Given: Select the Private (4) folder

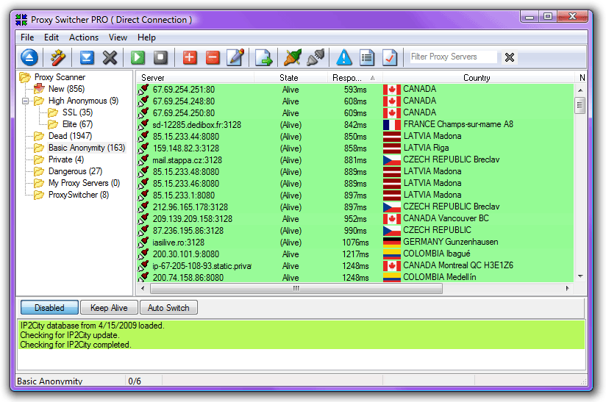Looking at the screenshot, I should [66, 159].
